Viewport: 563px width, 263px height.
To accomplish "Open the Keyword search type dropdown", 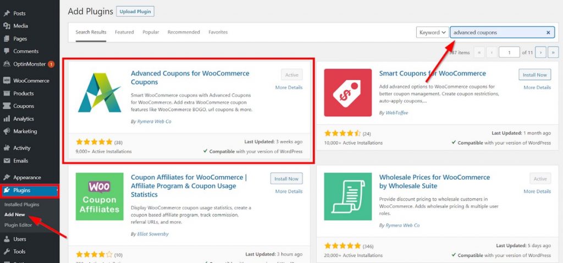I will (433, 32).
